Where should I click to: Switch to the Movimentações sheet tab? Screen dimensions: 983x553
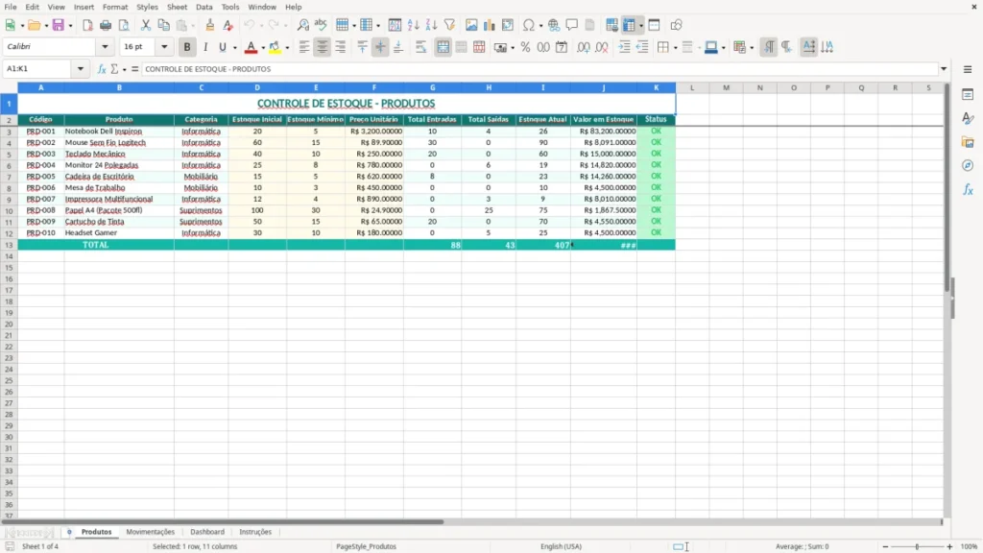[151, 532]
